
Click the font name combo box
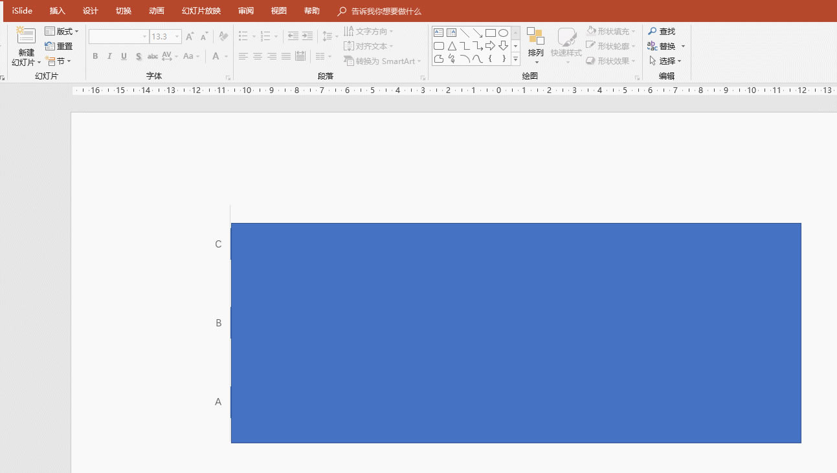click(x=119, y=36)
